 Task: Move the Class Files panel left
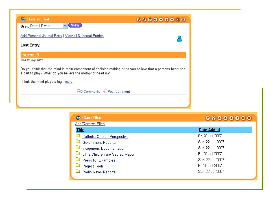[x=220, y=118]
